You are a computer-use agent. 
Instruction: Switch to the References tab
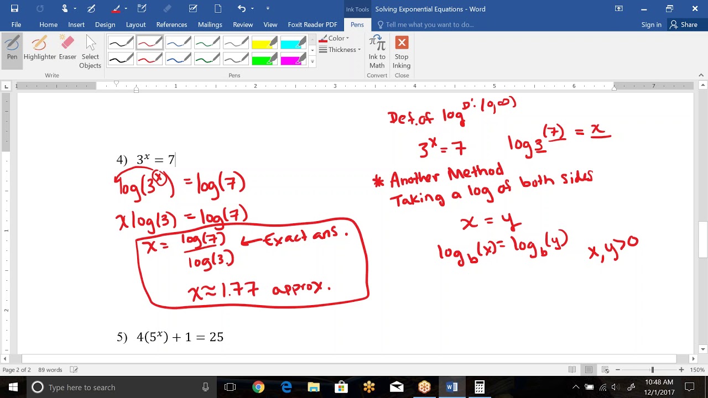coord(171,24)
